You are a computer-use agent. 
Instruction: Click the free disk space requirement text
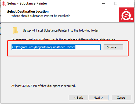(43, 86)
